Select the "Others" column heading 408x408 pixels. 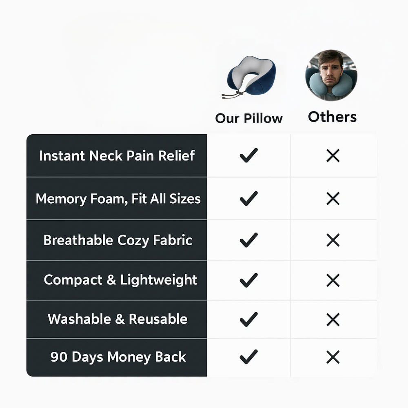pyautogui.click(x=332, y=117)
